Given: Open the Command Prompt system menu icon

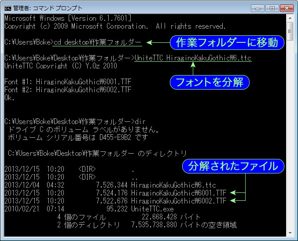Looking at the screenshot, I should (x=8, y=8).
